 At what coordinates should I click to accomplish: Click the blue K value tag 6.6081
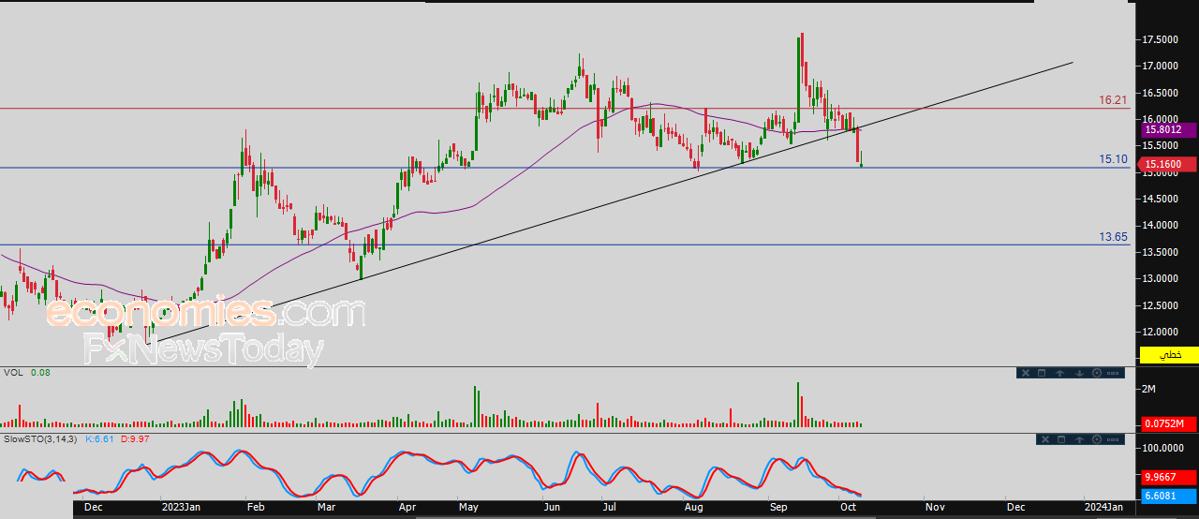click(1168, 495)
